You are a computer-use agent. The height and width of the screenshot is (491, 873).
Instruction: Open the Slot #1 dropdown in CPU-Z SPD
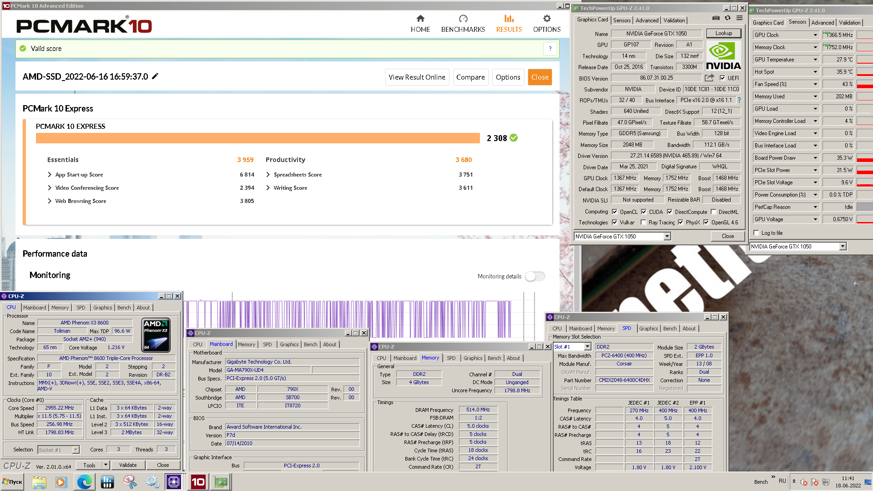pos(587,347)
